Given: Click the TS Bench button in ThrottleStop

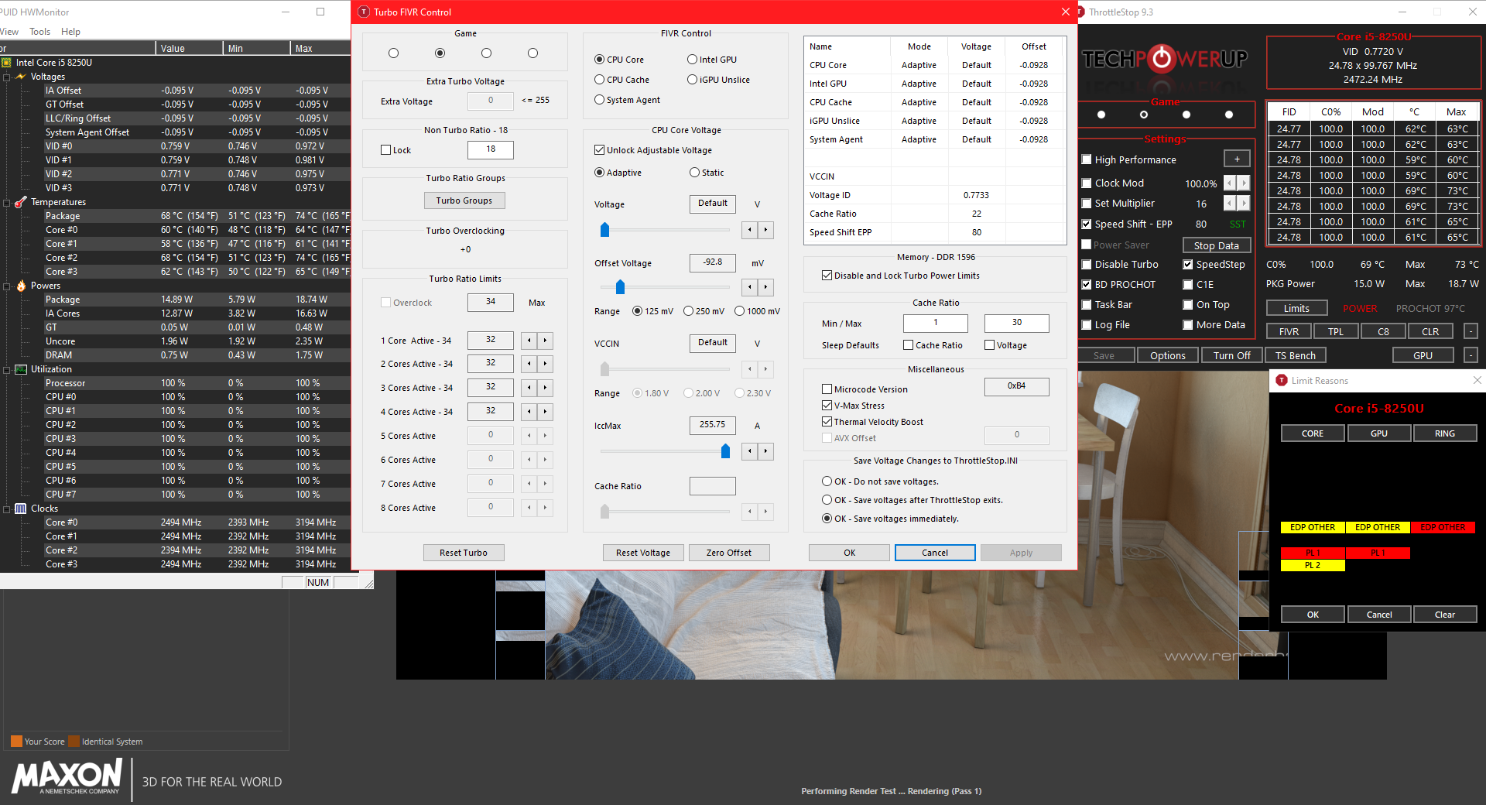Looking at the screenshot, I should tap(1296, 355).
